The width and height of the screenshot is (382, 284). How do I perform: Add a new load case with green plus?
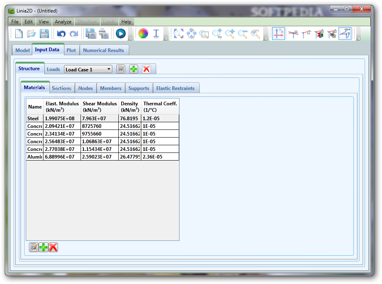point(134,69)
